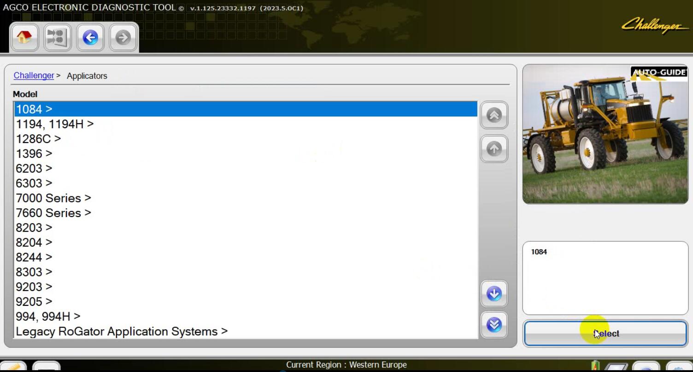Open the connection setup toolbar icon
The image size is (693, 372).
(x=58, y=37)
